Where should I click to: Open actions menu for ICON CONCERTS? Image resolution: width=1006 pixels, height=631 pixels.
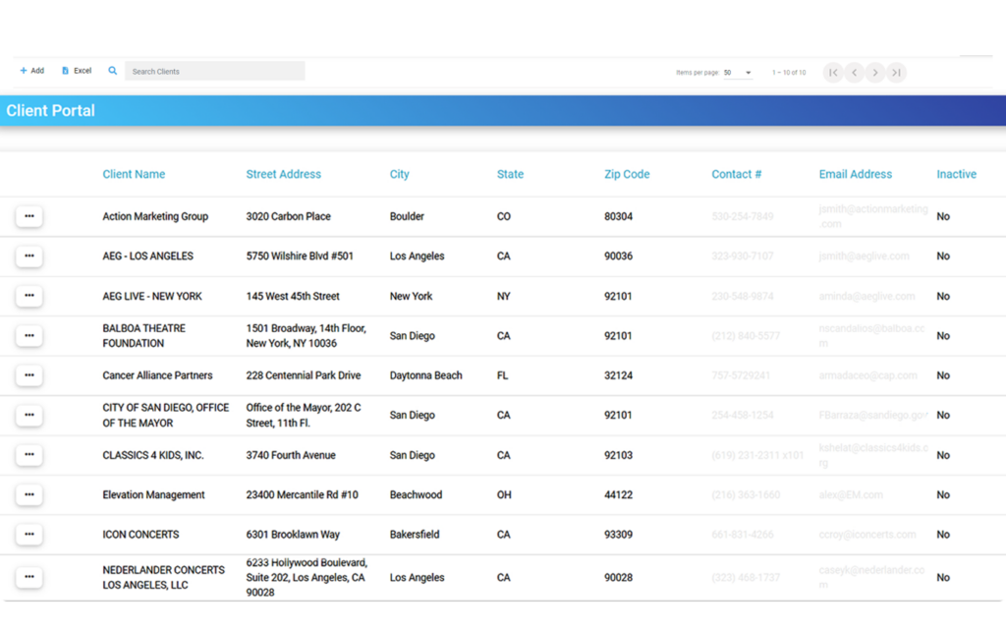pos(28,534)
